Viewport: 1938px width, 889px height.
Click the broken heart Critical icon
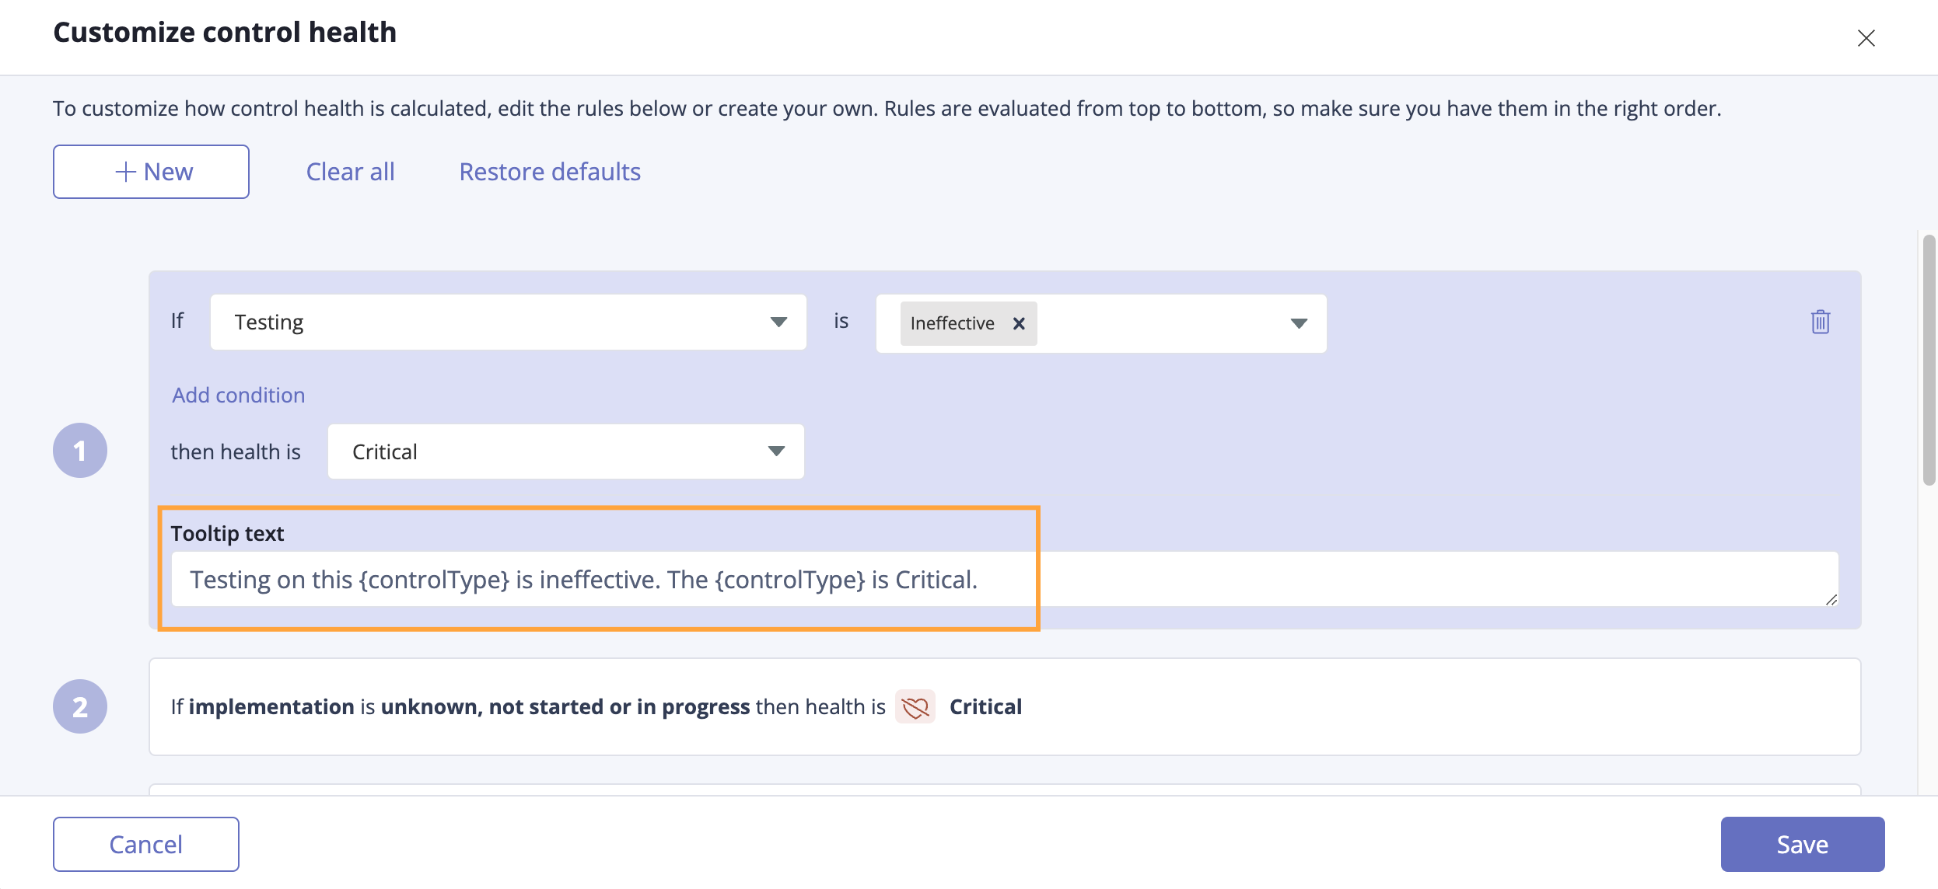[915, 706]
